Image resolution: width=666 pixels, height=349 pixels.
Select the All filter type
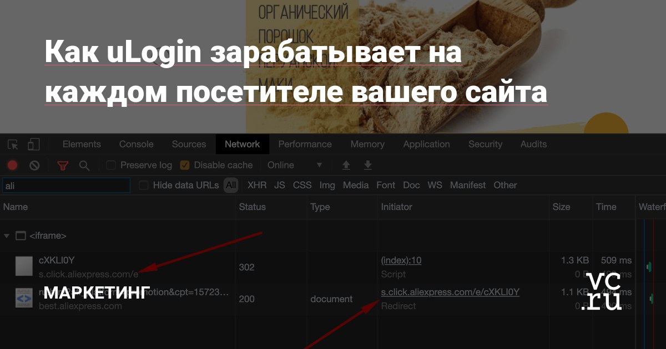[x=231, y=186]
